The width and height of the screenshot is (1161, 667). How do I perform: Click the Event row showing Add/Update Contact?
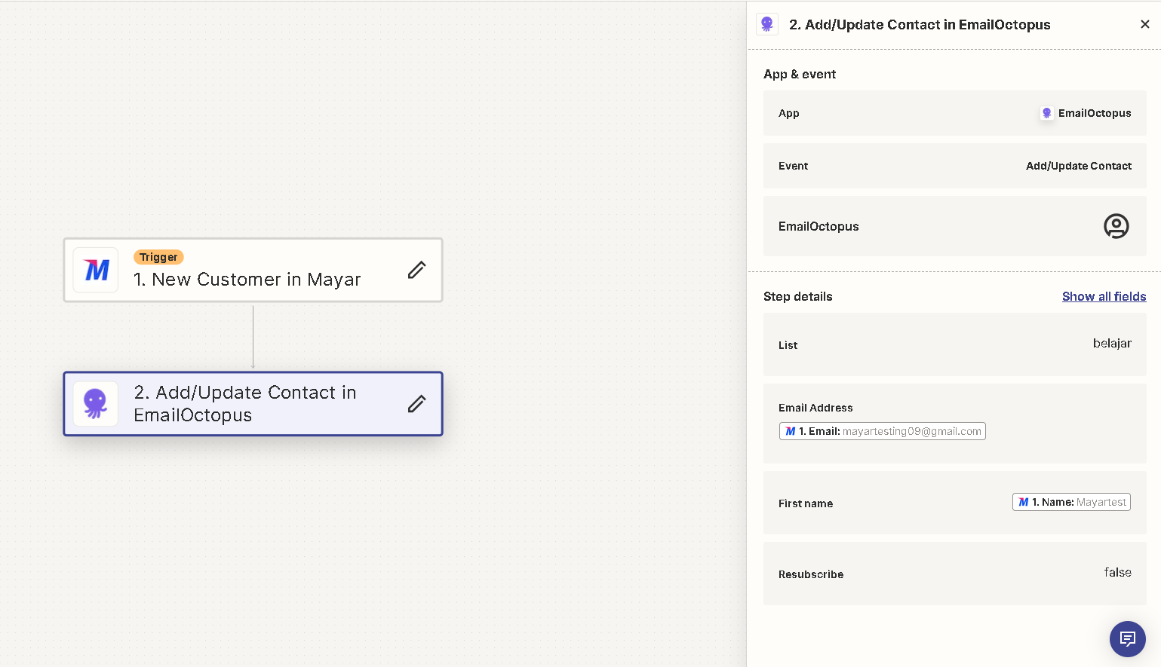point(955,166)
